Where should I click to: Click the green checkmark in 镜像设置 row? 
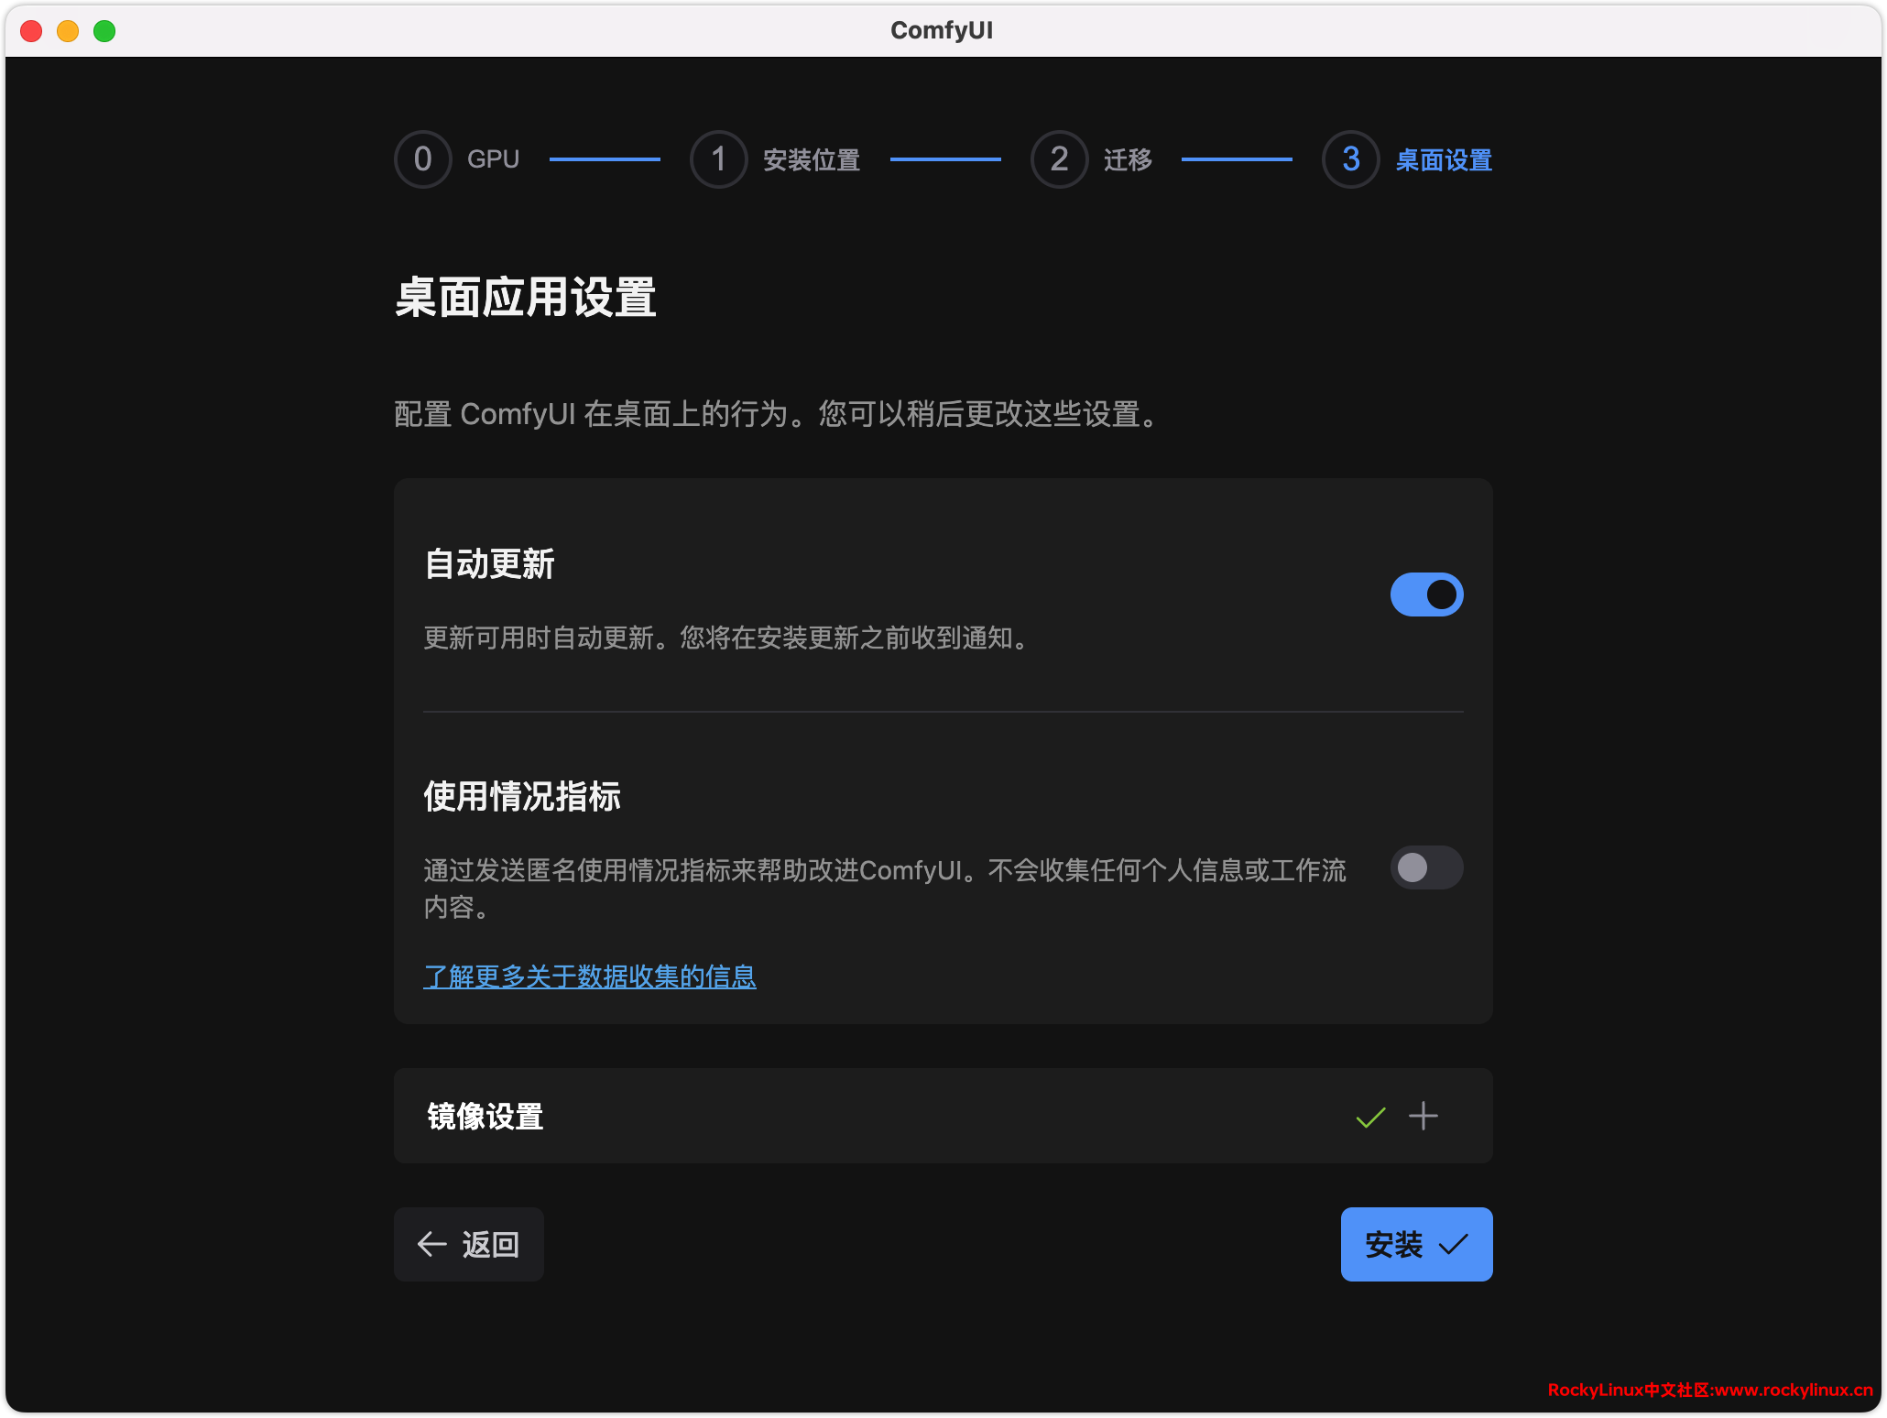(1370, 1117)
